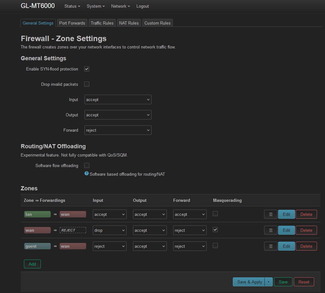
Task: Click the drag handle icon for wan zone
Action: pos(270,230)
